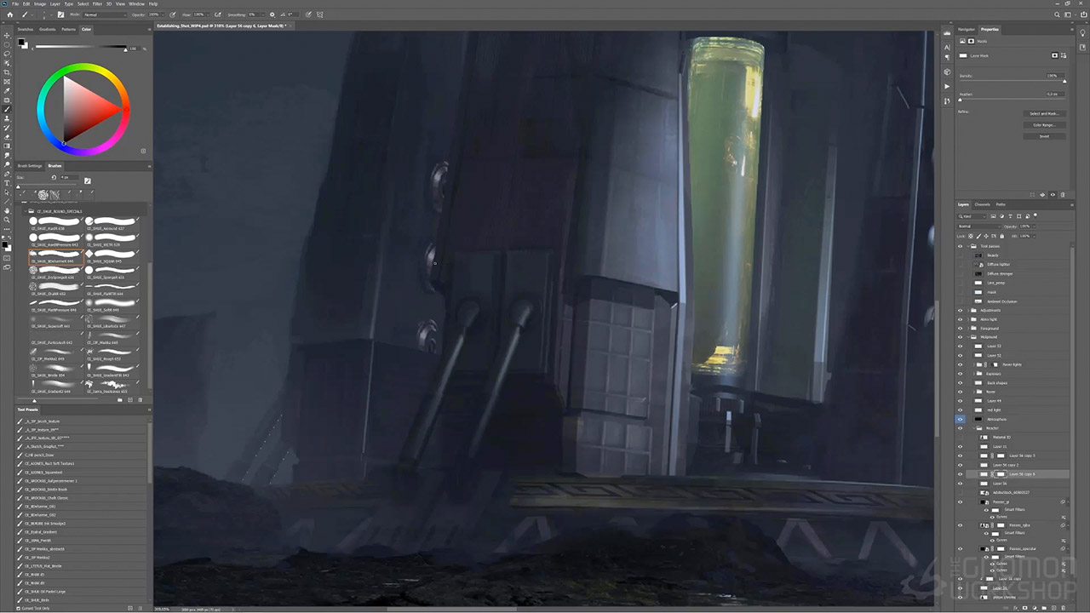This screenshot has height=613, width=1090.
Task: Add layer mask icon at Layers bottom
Action: click(1024, 608)
